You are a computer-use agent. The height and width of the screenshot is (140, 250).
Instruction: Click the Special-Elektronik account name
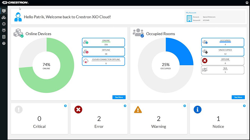tap(209, 17)
